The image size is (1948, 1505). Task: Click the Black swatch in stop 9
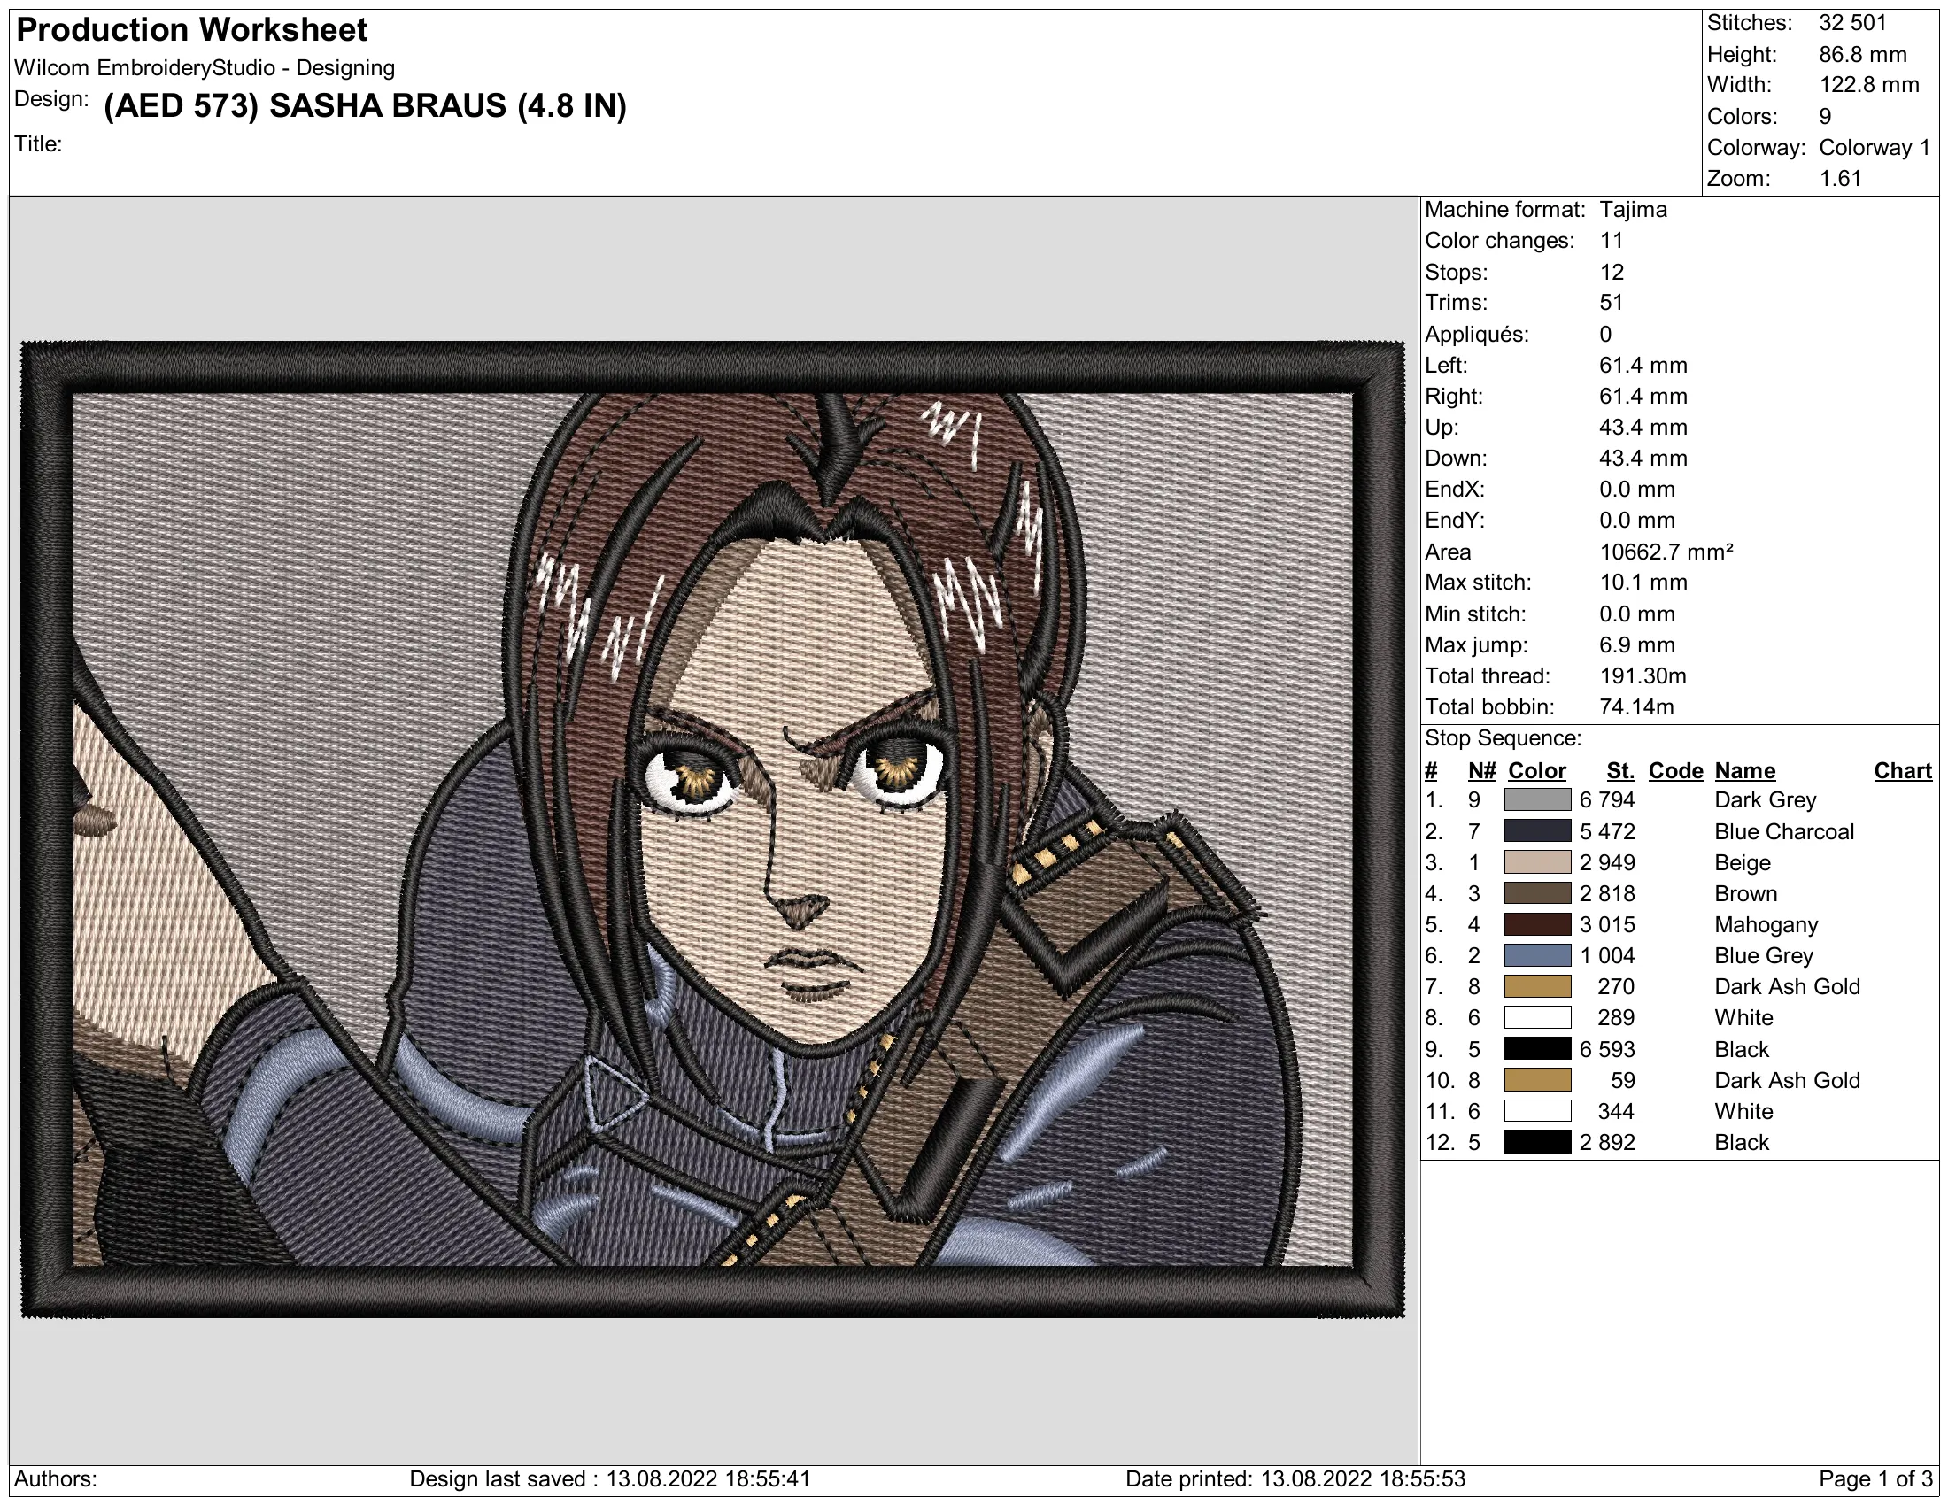pos(1537,1048)
